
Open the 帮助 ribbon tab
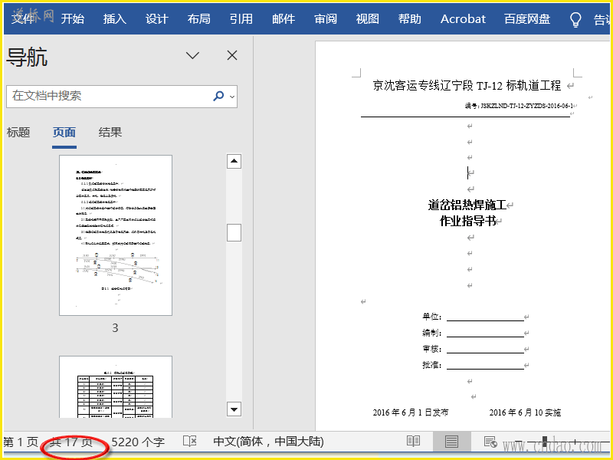pyautogui.click(x=410, y=18)
